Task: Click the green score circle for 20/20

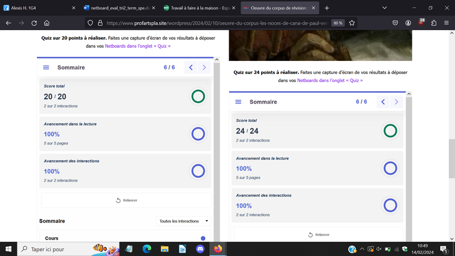Action: coord(198,96)
